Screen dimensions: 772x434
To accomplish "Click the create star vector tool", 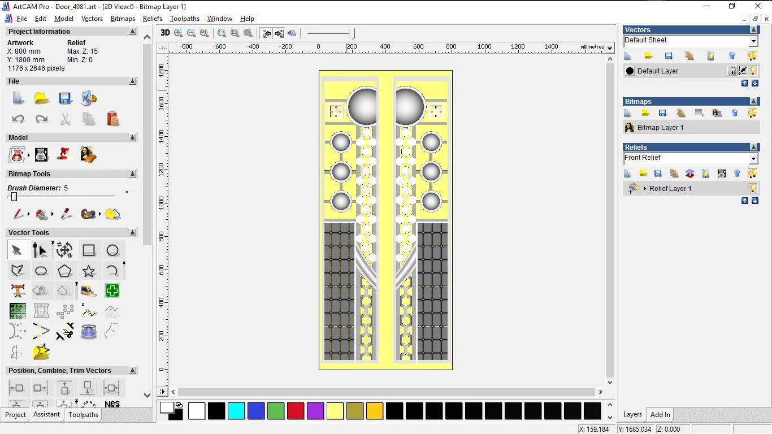I will tap(89, 271).
